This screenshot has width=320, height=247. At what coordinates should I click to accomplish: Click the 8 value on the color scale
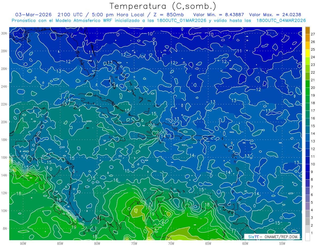click(312, 179)
